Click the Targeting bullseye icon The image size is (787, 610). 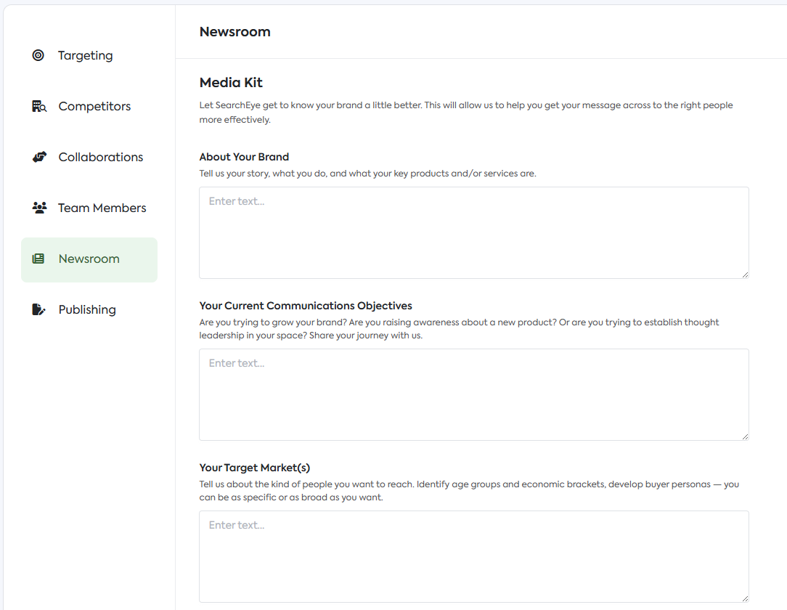38,55
